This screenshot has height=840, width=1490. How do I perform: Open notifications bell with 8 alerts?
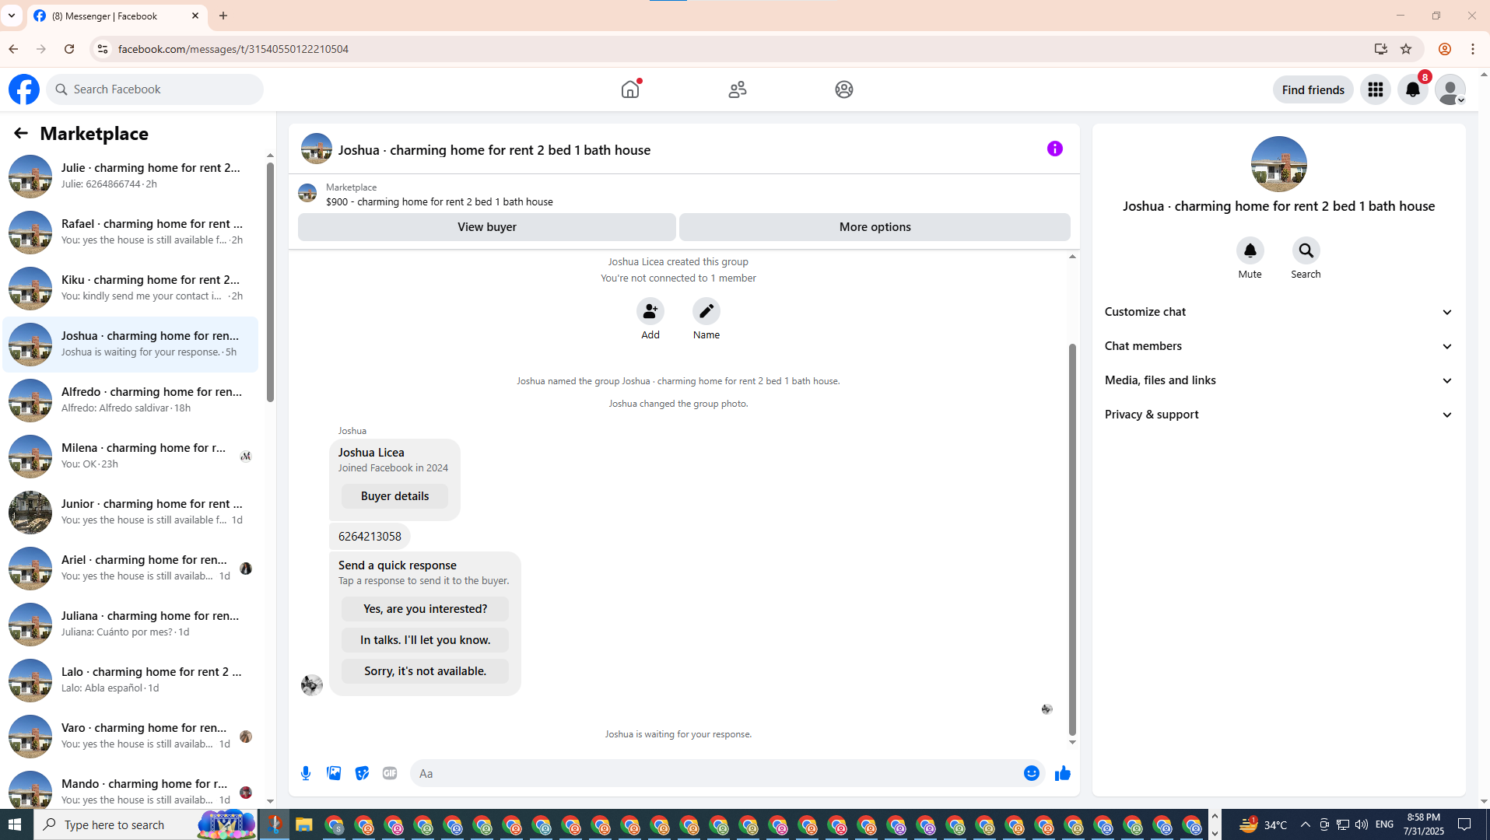pyautogui.click(x=1413, y=89)
